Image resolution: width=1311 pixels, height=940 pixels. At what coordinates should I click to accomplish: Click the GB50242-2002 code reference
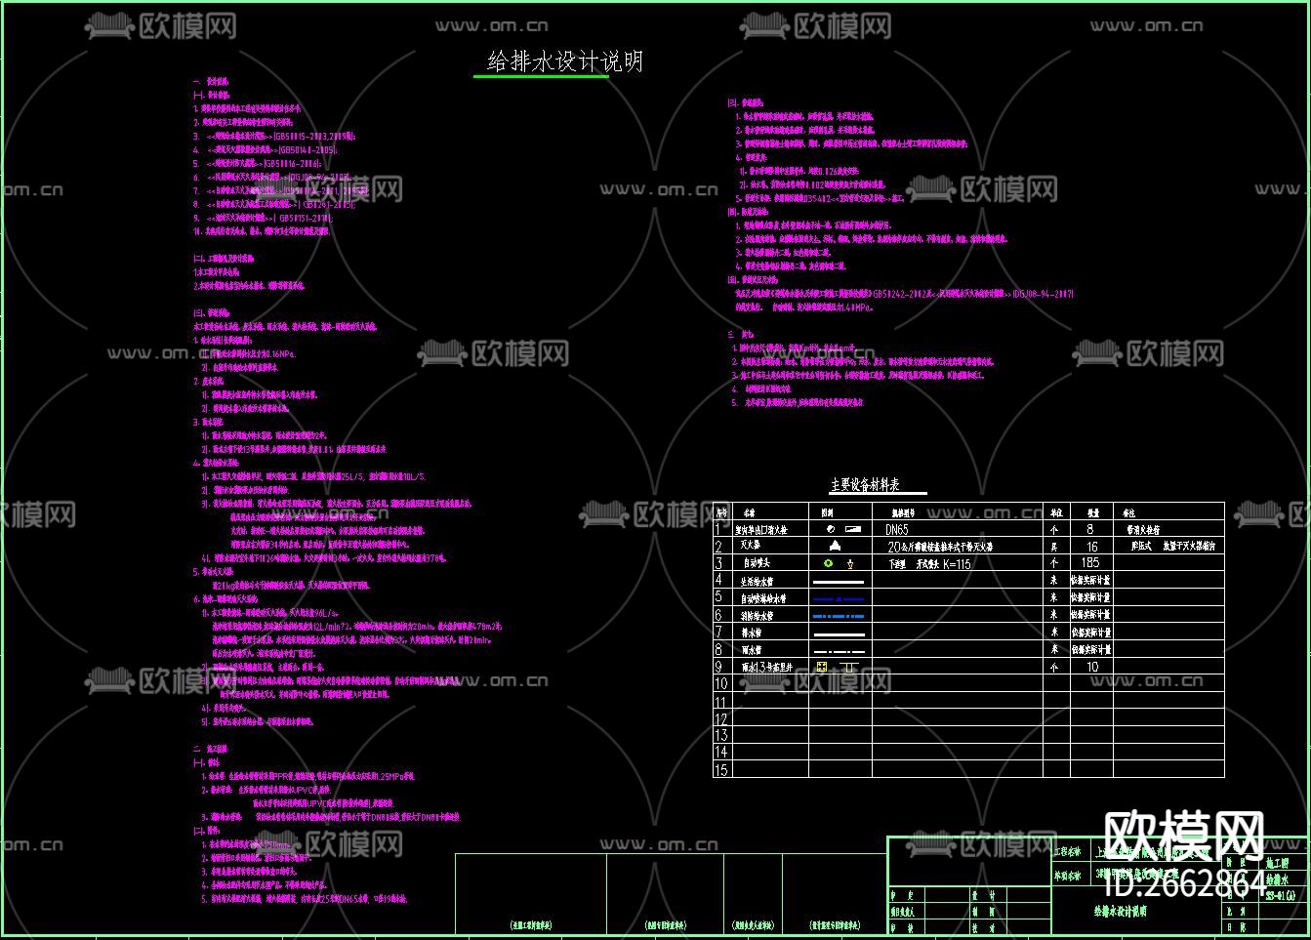point(902,293)
